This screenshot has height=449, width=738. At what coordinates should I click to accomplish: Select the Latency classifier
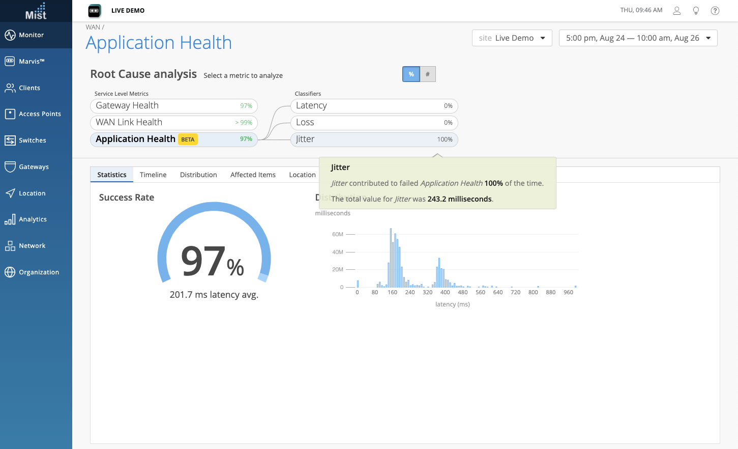click(374, 106)
